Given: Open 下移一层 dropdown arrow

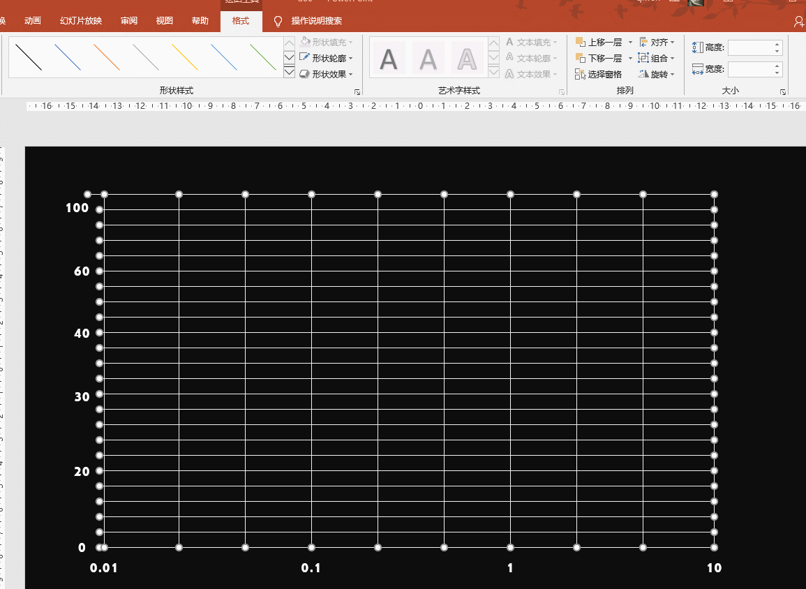Looking at the screenshot, I should point(630,59).
